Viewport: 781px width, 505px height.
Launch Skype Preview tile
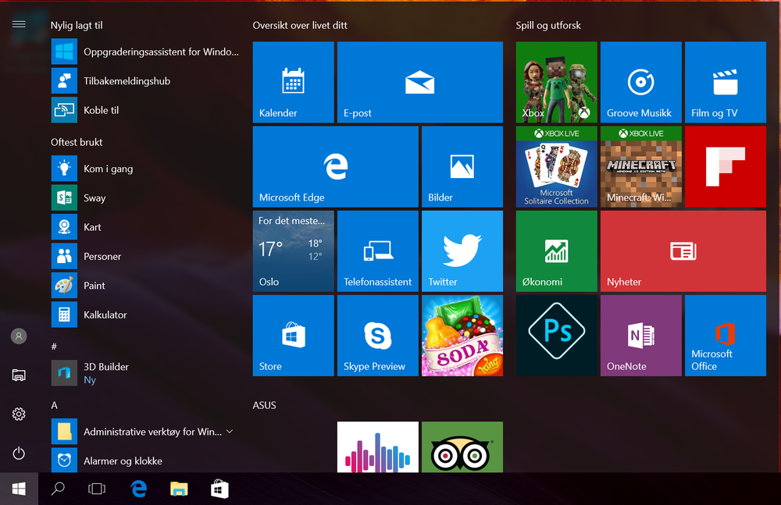click(x=377, y=335)
